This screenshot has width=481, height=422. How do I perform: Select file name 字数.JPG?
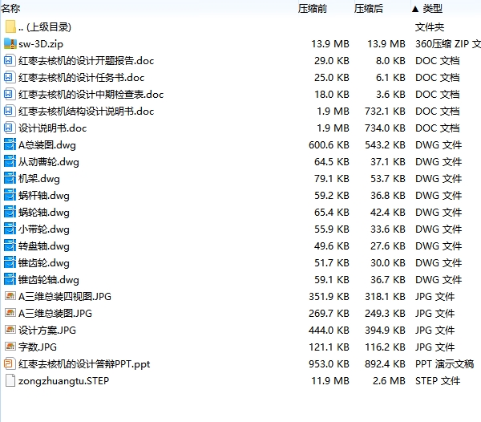38,347
